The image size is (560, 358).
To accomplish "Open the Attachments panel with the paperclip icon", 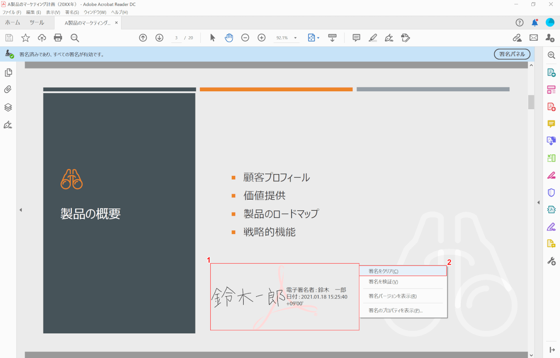I will pos(8,89).
